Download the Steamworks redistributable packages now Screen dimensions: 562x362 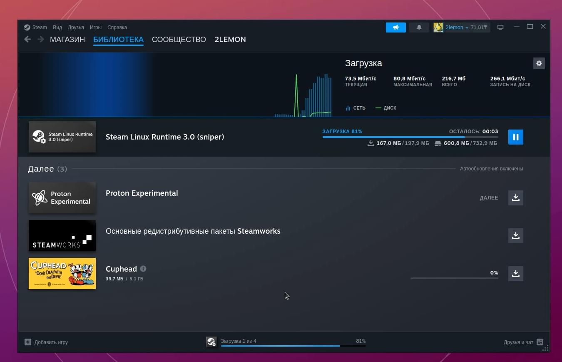(515, 235)
